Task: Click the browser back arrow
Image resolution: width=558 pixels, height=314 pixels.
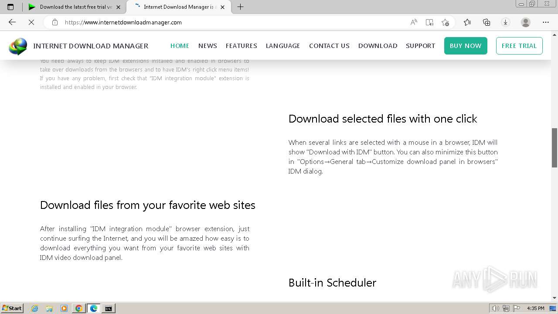Action: click(x=12, y=22)
